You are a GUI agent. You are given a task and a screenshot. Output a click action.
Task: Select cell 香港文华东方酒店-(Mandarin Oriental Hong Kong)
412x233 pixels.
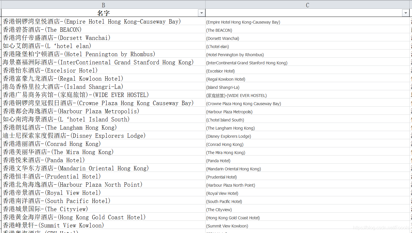pos(103,168)
